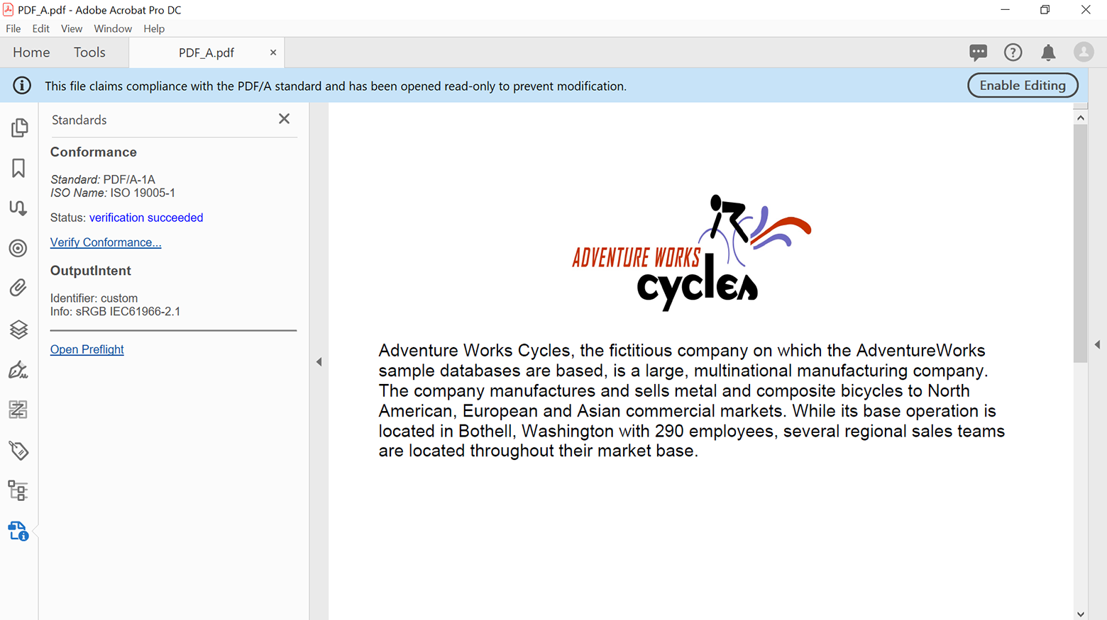The width and height of the screenshot is (1107, 620).
Task: Open the comments chat bubble icon
Action: pyautogui.click(x=978, y=52)
